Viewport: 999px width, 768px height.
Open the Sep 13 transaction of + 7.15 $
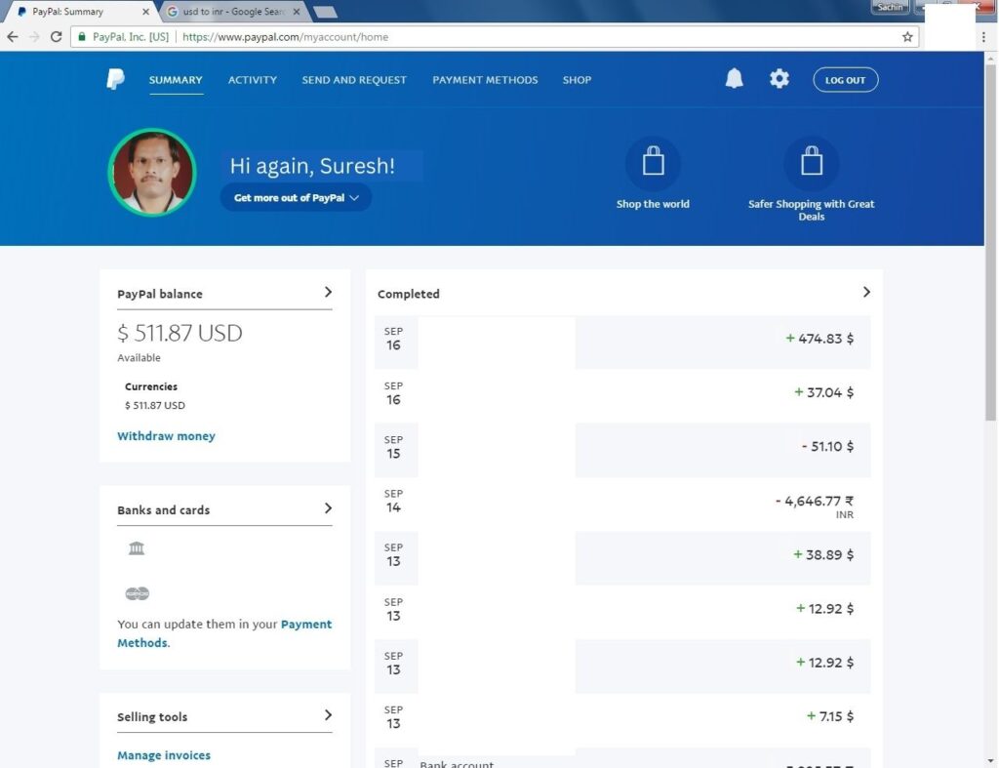point(622,719)
